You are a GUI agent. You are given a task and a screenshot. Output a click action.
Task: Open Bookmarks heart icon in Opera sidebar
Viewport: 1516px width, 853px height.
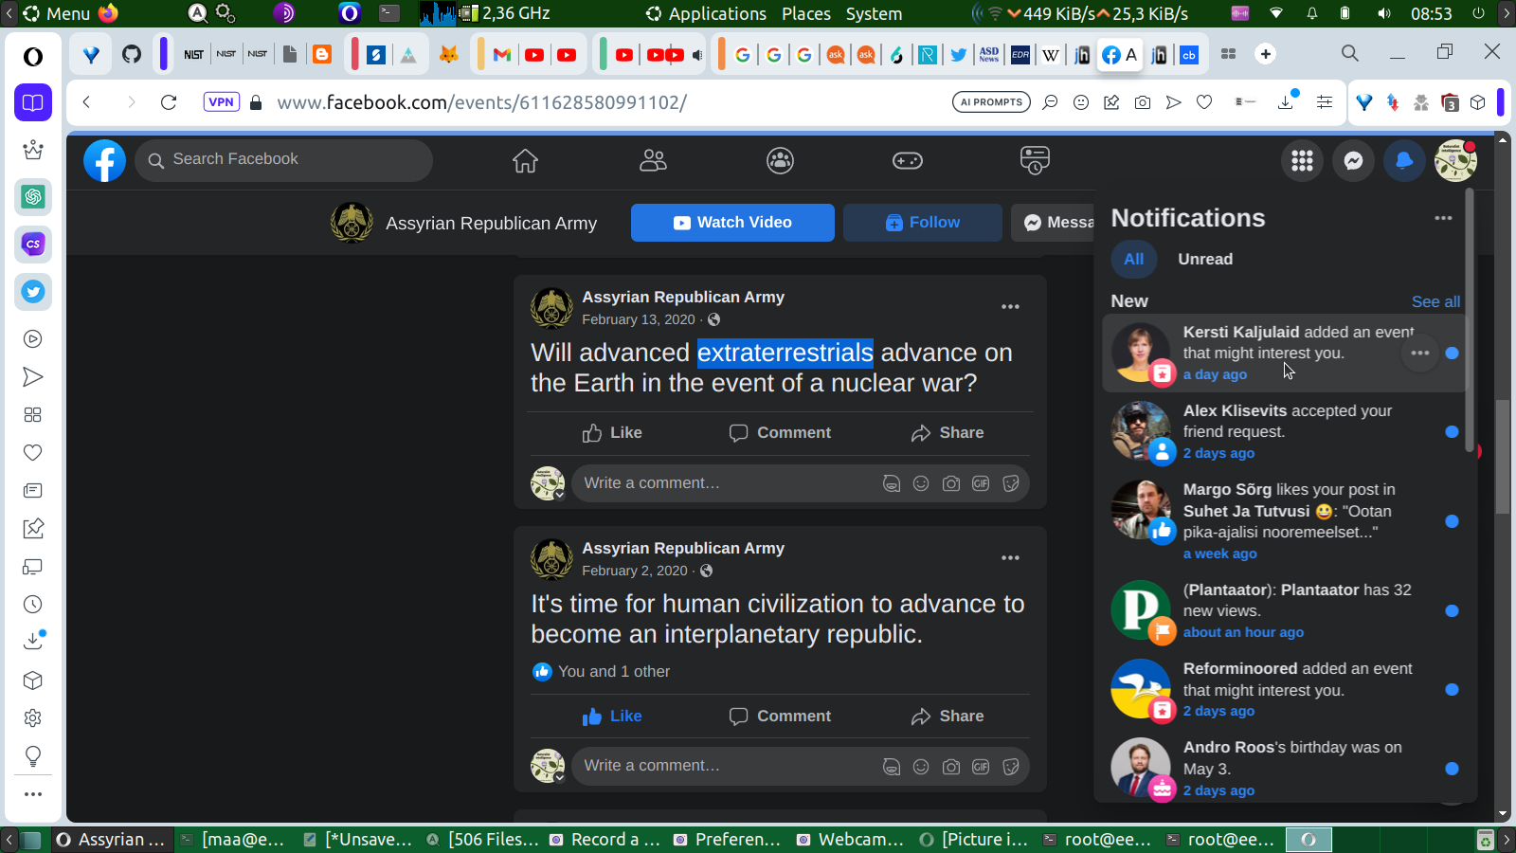coord(33,453)
